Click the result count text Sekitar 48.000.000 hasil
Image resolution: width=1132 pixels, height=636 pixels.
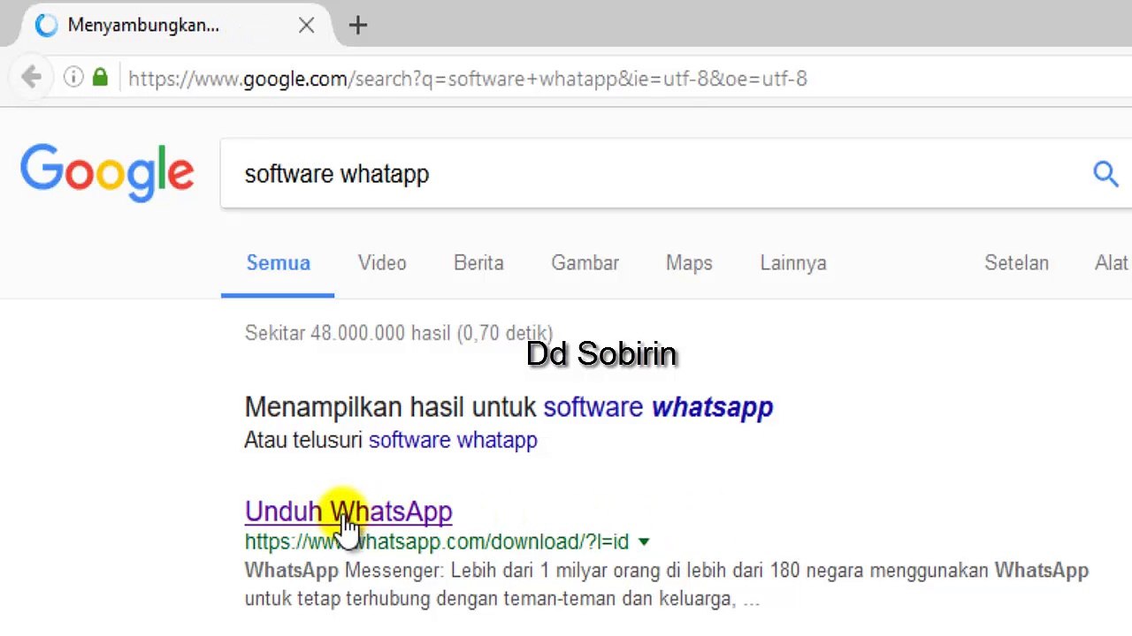click(x=399, y=333)
